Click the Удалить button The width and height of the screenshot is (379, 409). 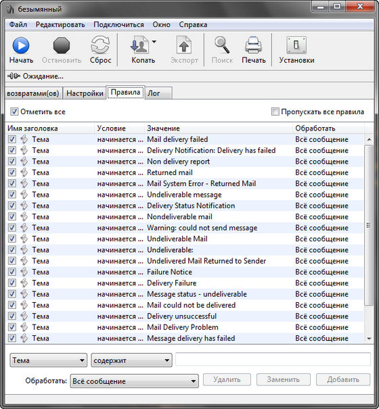point(227,379)
